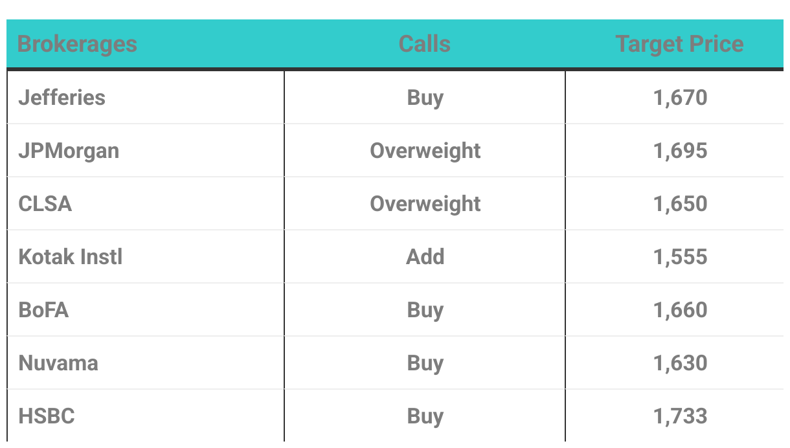Viewport: 790px width, 448px height.
Task: Click the Target Price column header
Action: pos(679,44)
